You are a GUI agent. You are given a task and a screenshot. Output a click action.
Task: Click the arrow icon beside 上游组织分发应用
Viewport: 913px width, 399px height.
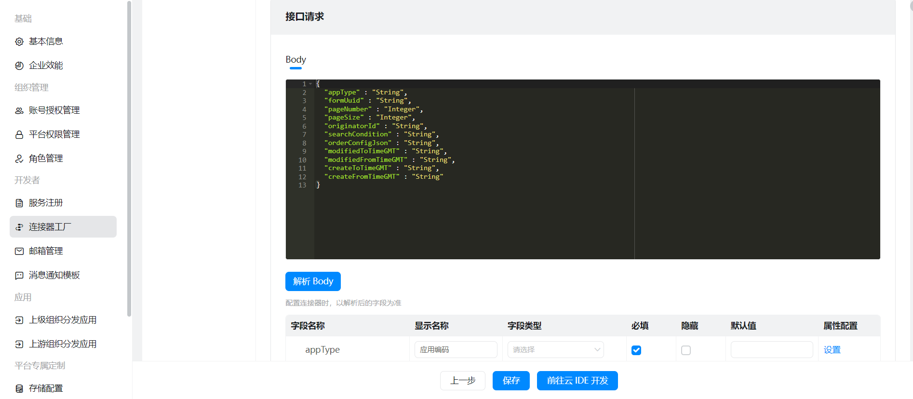pyautogui.click(x=19, y=345)
